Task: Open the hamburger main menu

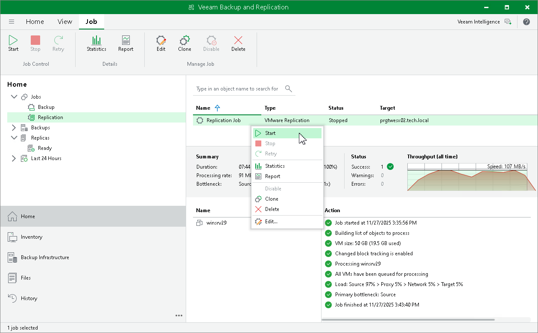Action: [12, 22]
